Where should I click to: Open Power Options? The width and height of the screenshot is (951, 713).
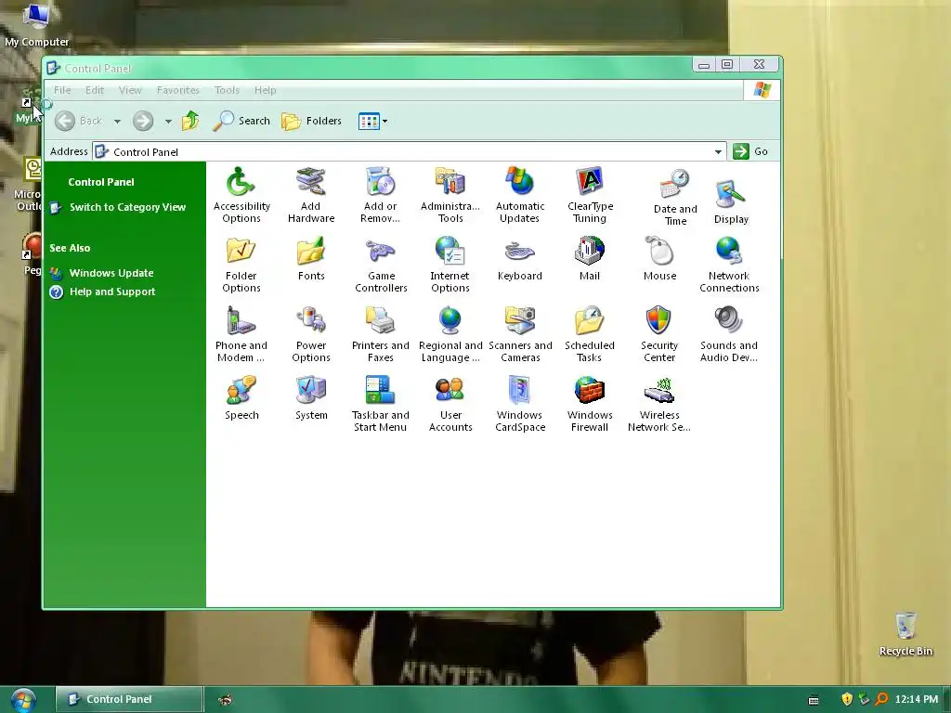tap(311, 334)
